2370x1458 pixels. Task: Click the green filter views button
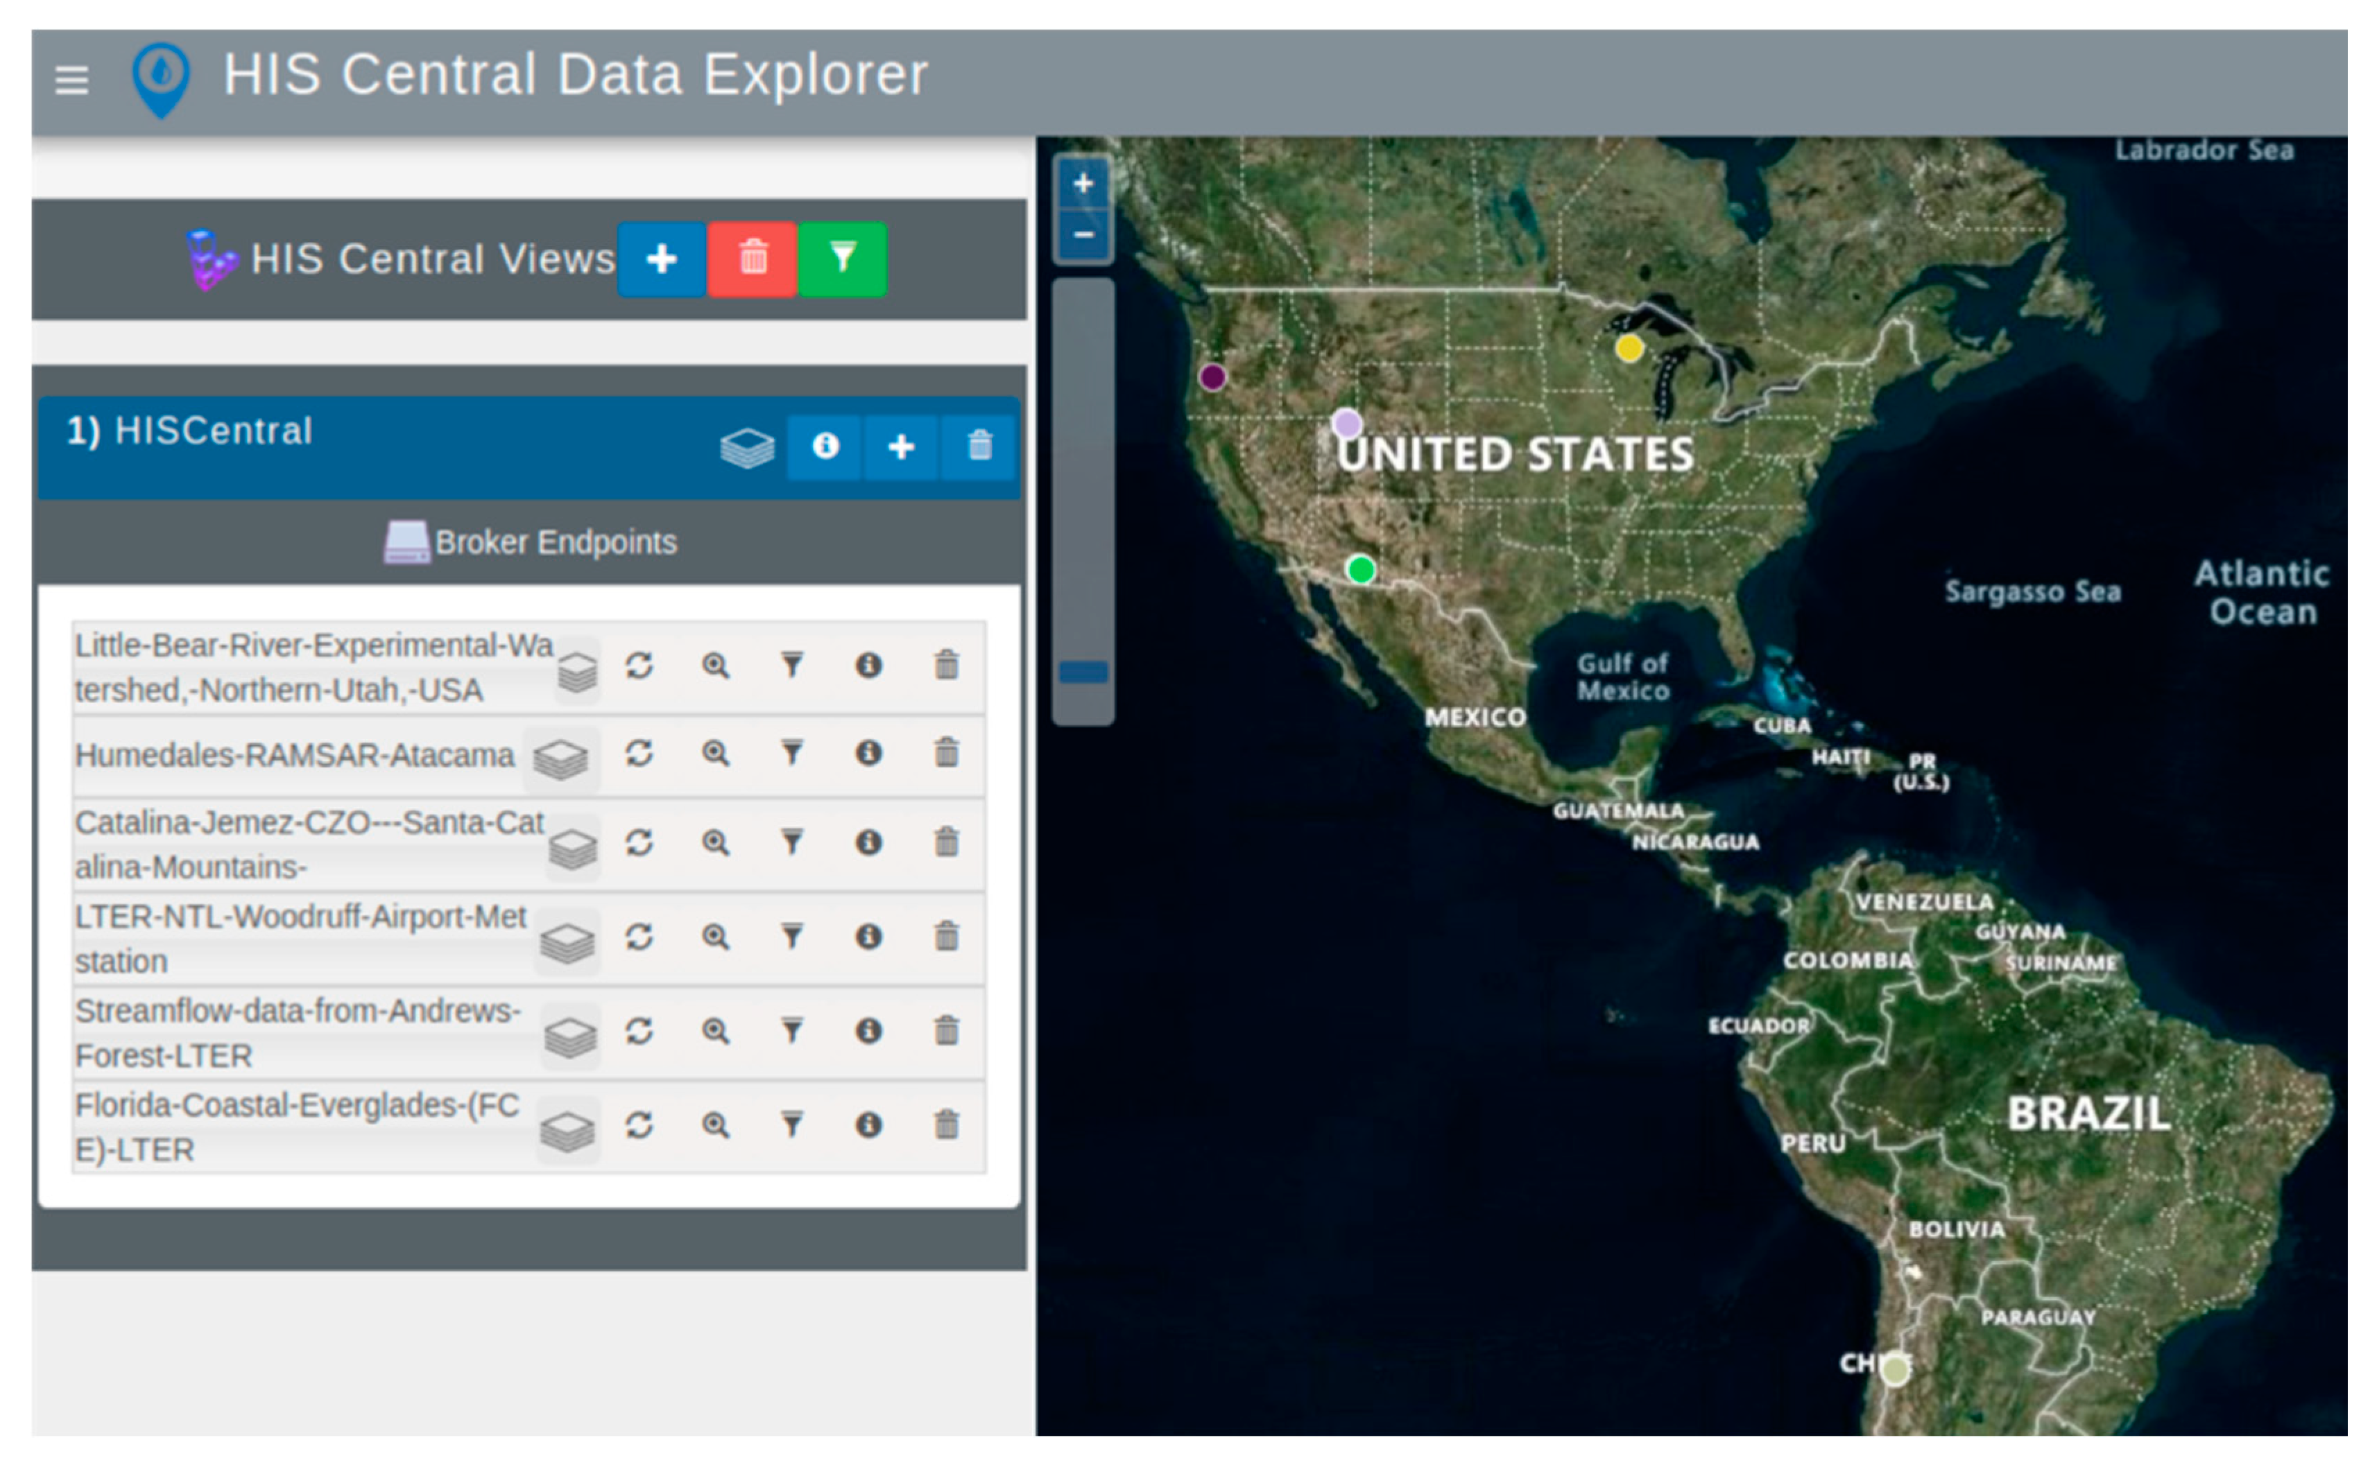tap(842, 259)
